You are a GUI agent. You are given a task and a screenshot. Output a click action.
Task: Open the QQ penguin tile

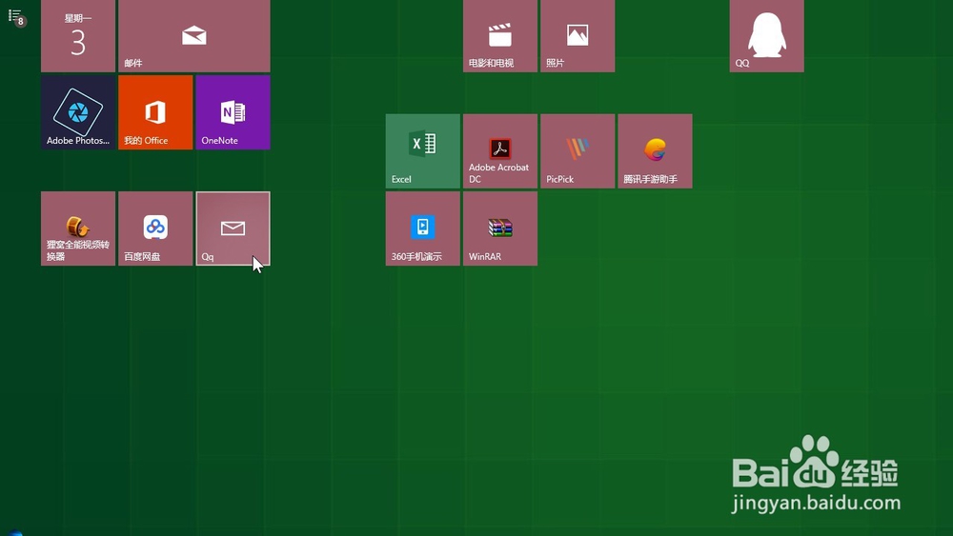coord(766,36)
